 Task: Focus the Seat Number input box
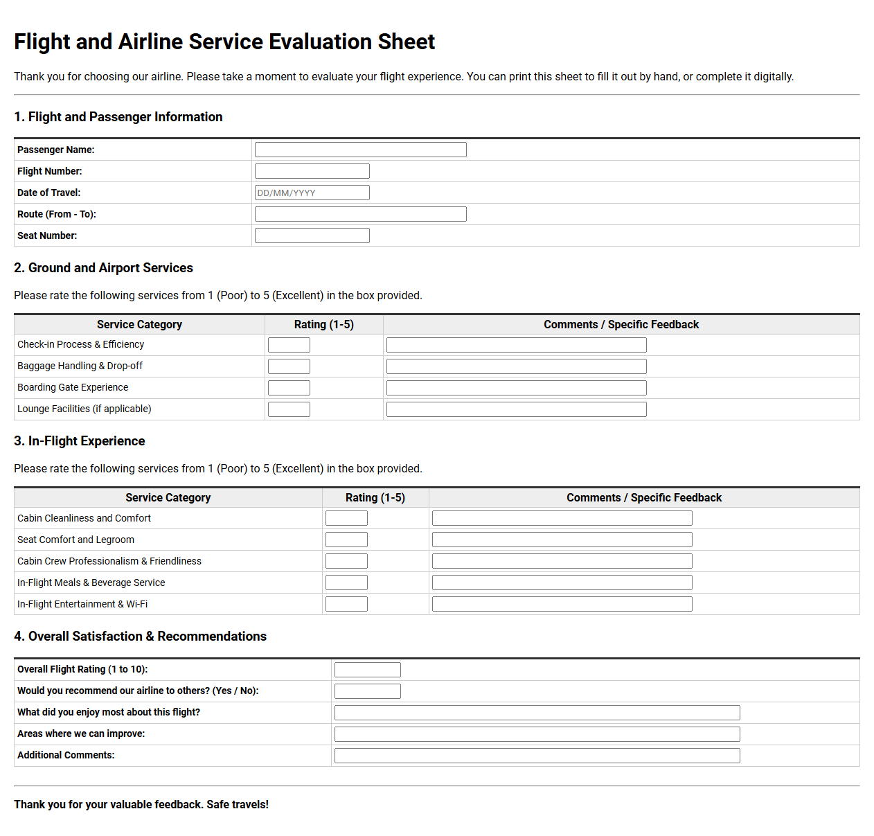312,235
